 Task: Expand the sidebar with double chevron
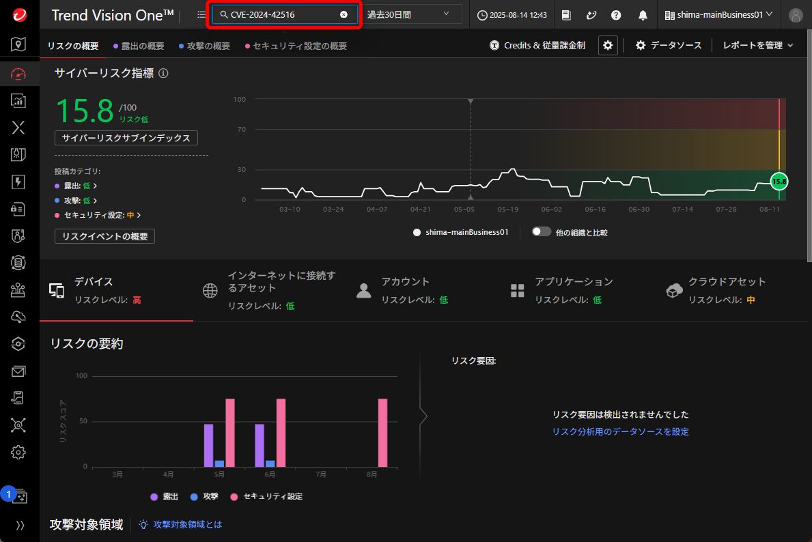[x=20, y=526]
